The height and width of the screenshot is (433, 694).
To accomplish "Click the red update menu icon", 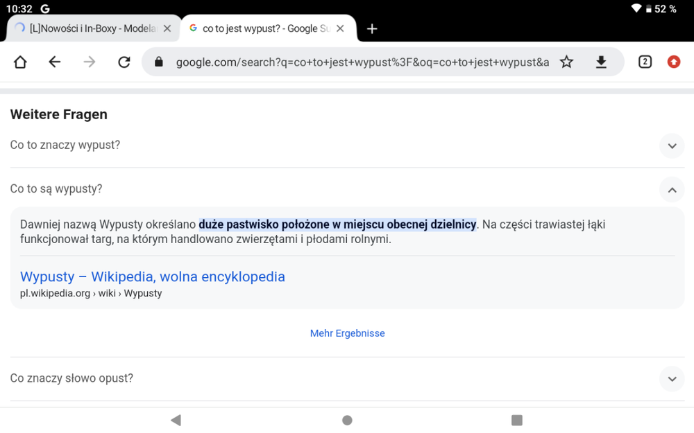I will (x=673, y=62).
